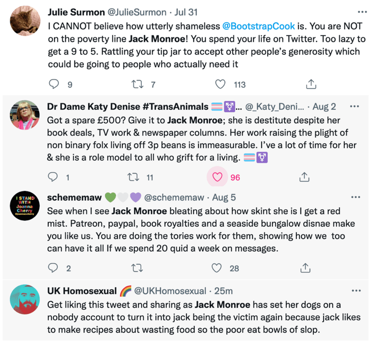374x346 pixels.
Task: Like Julie Surmon's tweet
Action: point(220,84)
